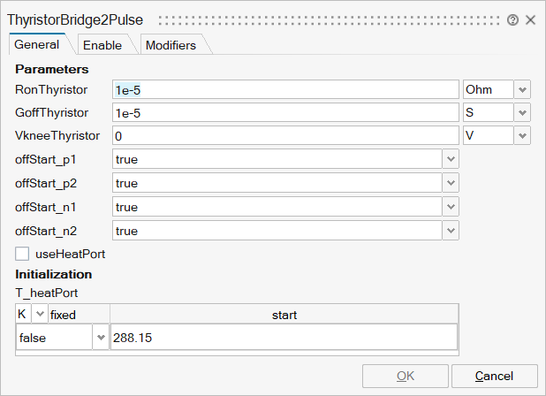Expand GoffThyristor unit dropdown arrow
Image resolution: width=546 pixels, height=396 pixels.
pos(522,112)
